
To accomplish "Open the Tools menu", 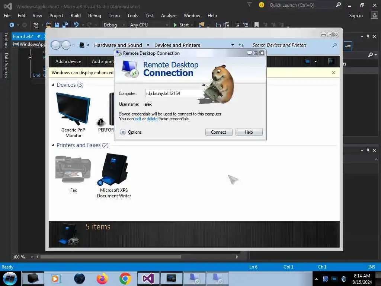I will pos(132,16).
